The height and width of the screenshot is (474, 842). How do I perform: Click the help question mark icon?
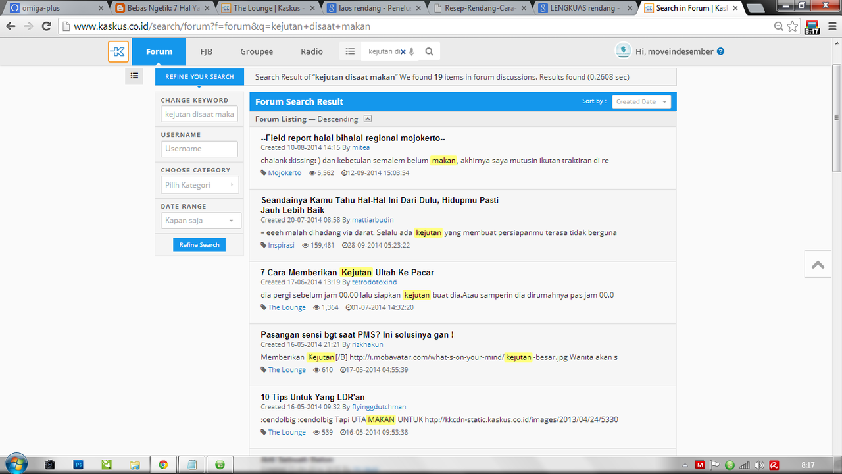click(x=721, y=51)
